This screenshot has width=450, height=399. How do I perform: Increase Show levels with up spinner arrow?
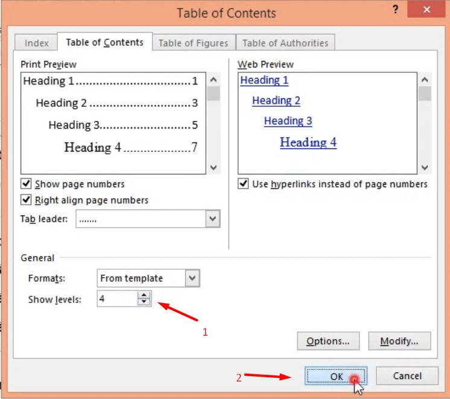click(x=144, y=295)
